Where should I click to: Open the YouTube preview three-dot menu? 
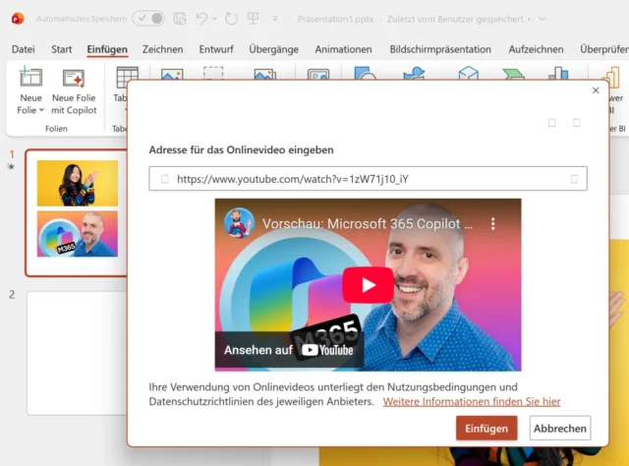[493, 223]
